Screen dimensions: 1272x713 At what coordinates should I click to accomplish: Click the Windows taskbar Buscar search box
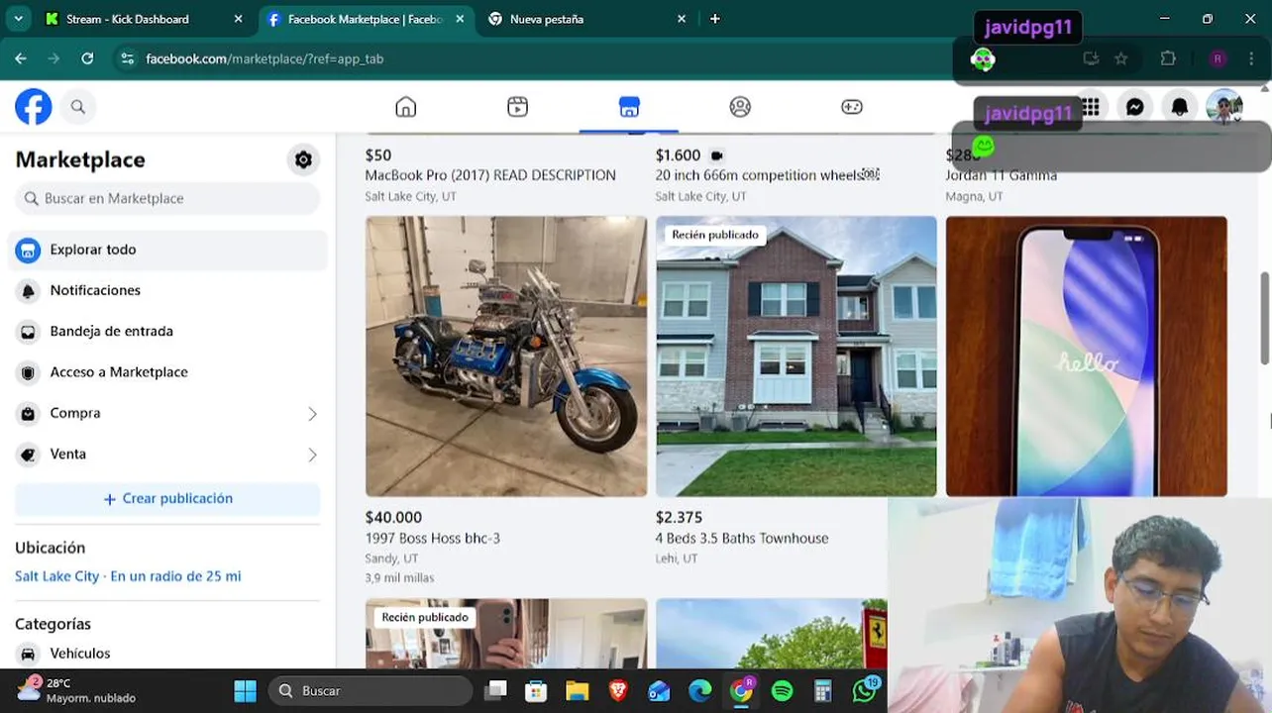coord(371,690)
